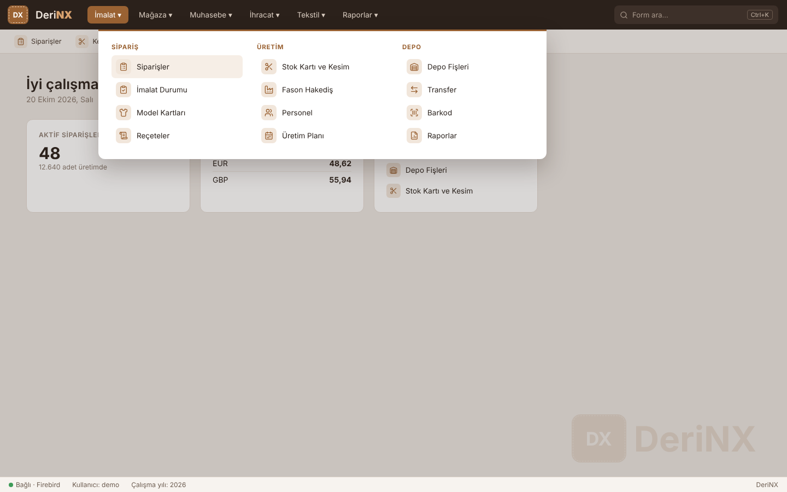787x492 pixels.
Task: Click the Reçeteler scroll icon
Action: 124,136
